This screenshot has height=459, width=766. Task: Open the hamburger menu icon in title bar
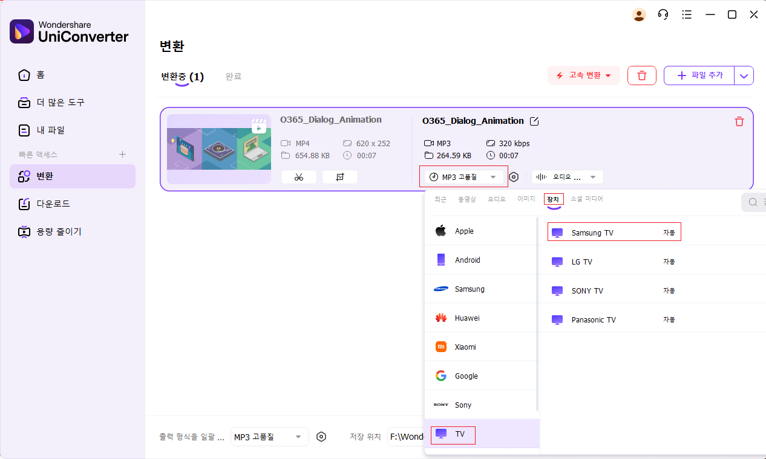point(687,15)
